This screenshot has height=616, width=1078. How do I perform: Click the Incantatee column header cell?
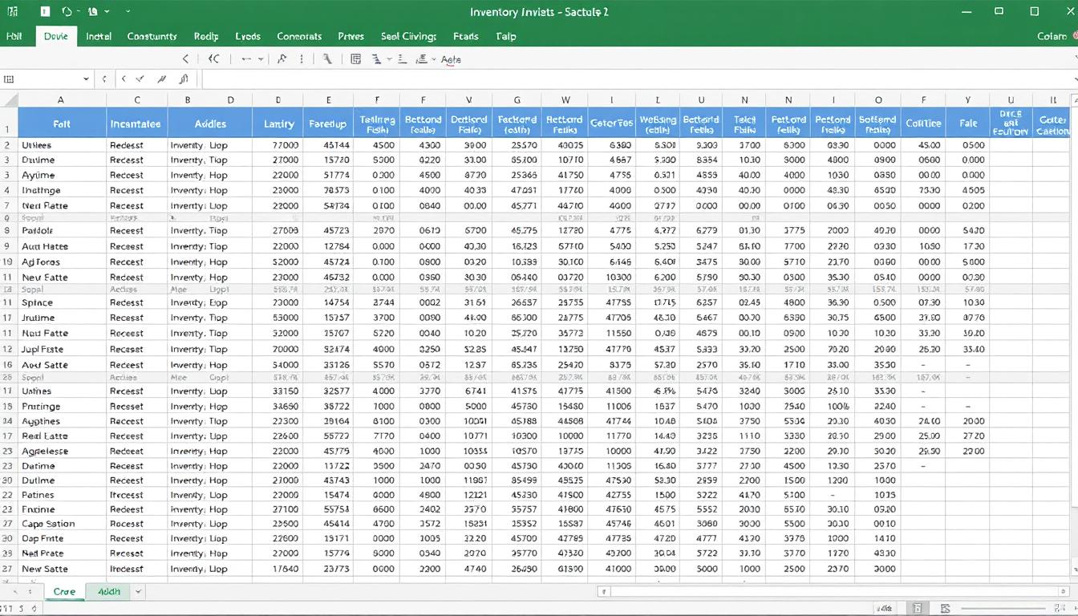pyautogui.click(x=136, y=124)
